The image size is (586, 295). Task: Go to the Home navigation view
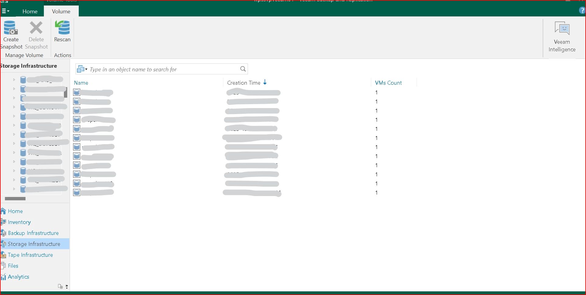pyautogui.click(x=15, y=211)
